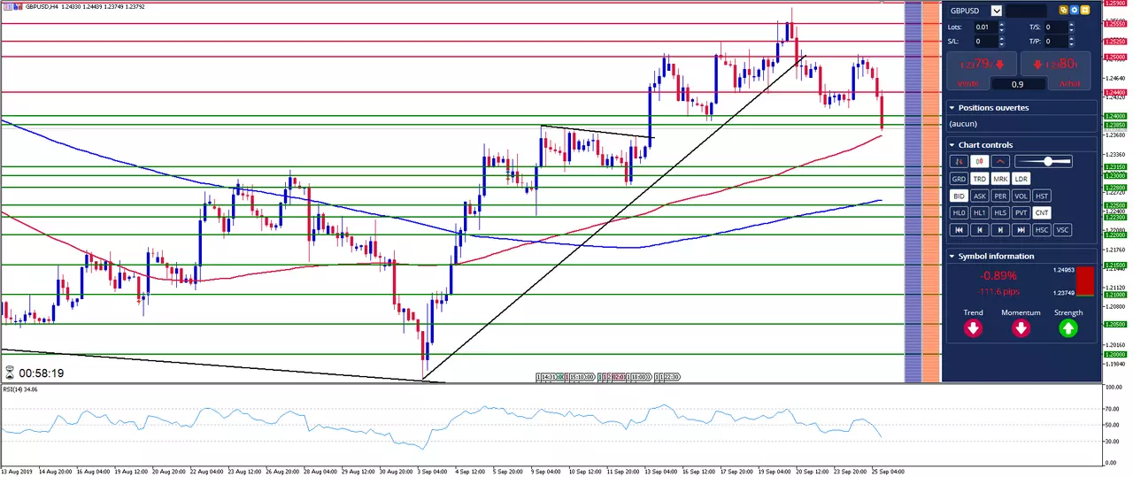Open the blue settings gear icon
The width and height of the screenshot is (1133, 477).
[1075, 11]
